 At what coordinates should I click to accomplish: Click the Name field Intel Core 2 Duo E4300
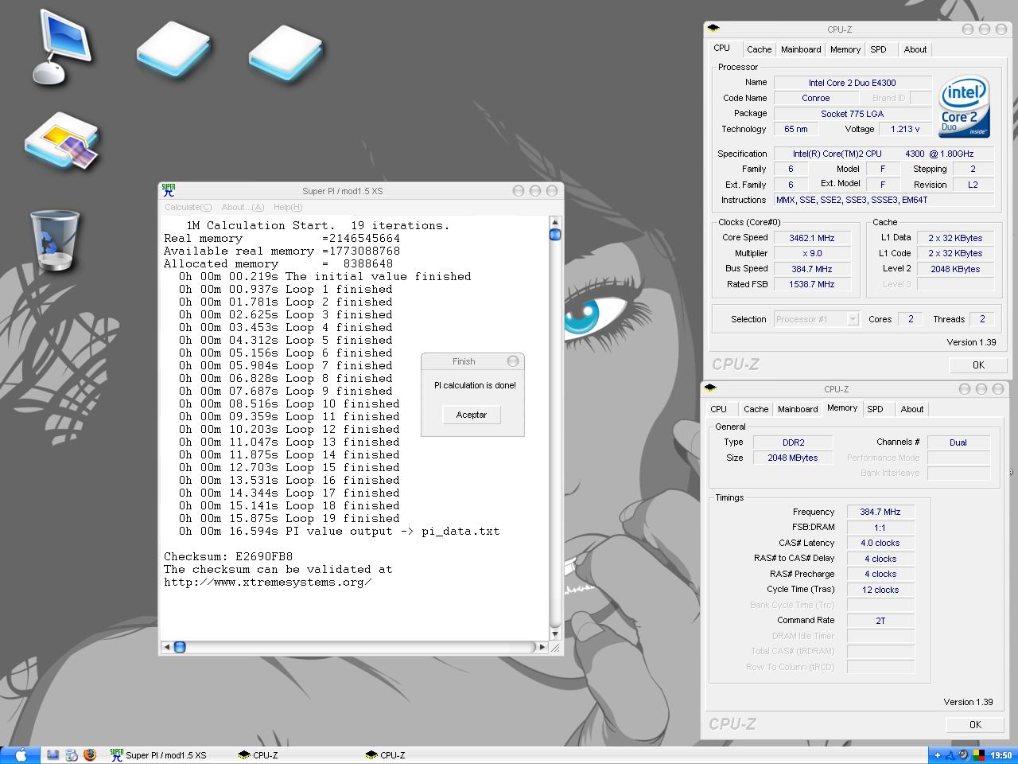853,83
